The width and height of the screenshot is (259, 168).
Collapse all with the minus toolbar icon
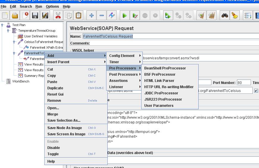point(102,15)
